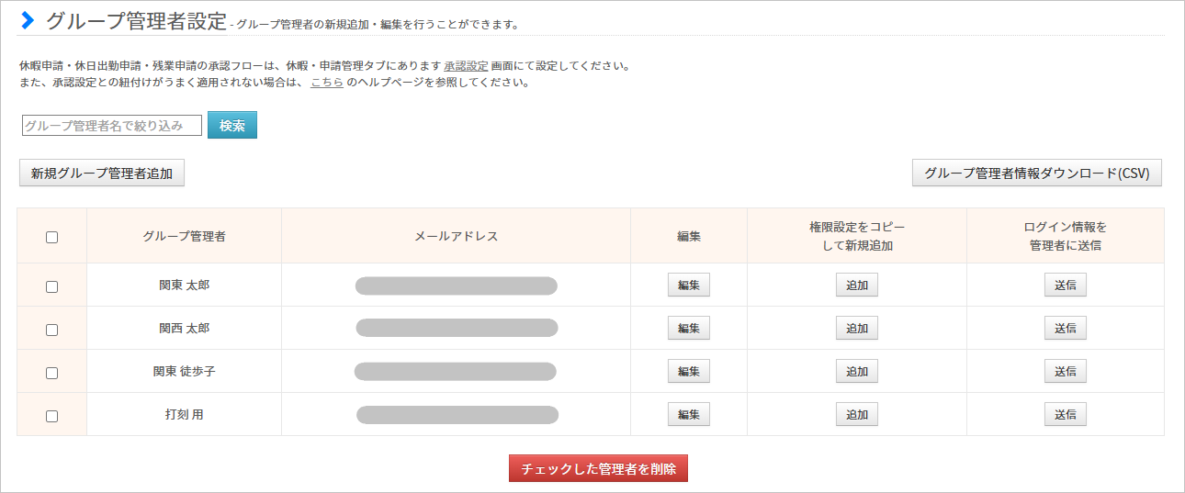Toggle the select-all header checkbox
1185x493 pixels.
coord(52,237)
